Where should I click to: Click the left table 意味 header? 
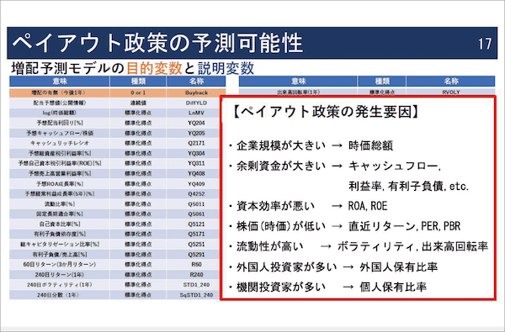(x=60, y=81)
